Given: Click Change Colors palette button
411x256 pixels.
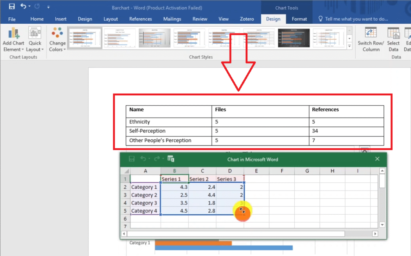Looking at the screenshot, I should 57,40.
